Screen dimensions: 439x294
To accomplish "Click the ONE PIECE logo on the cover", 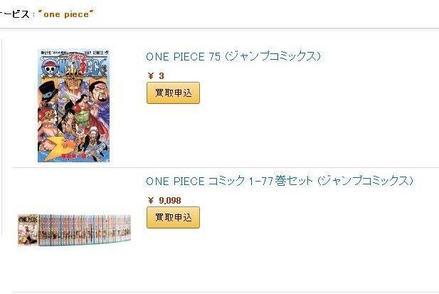I will point(73,69).
